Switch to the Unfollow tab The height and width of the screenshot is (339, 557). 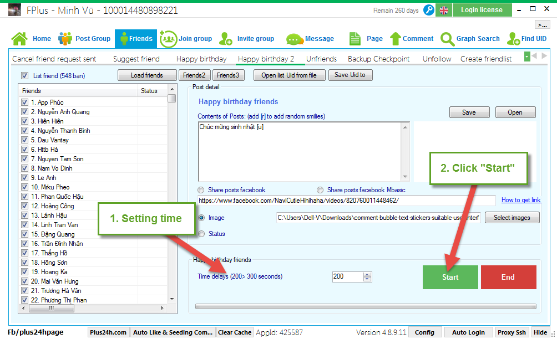pyautogui.click(x=437, y=59)
